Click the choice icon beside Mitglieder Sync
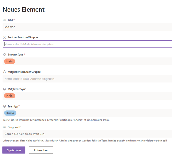172x159 pixels. [5, 89]
